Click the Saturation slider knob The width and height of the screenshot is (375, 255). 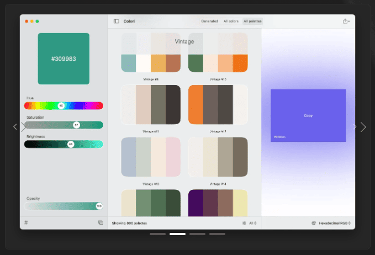click(77, 125)
